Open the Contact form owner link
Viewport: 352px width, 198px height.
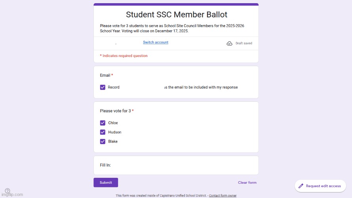(x=223, y=196)
